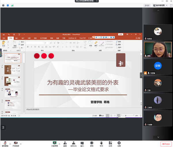Open the 成员 participants list
Viewport: 173px width, 147px height.
point(74,143)
